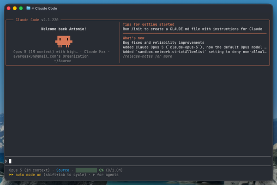The height and width of the screenshot is (185, 277).
Task: Click "avargaskun@gmail.com's Organization" text
Action: (x=51, y=56)
